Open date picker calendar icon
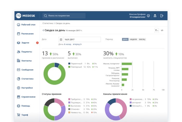The width and height of the screenshot is (182, 122). [x=61, y=40]
